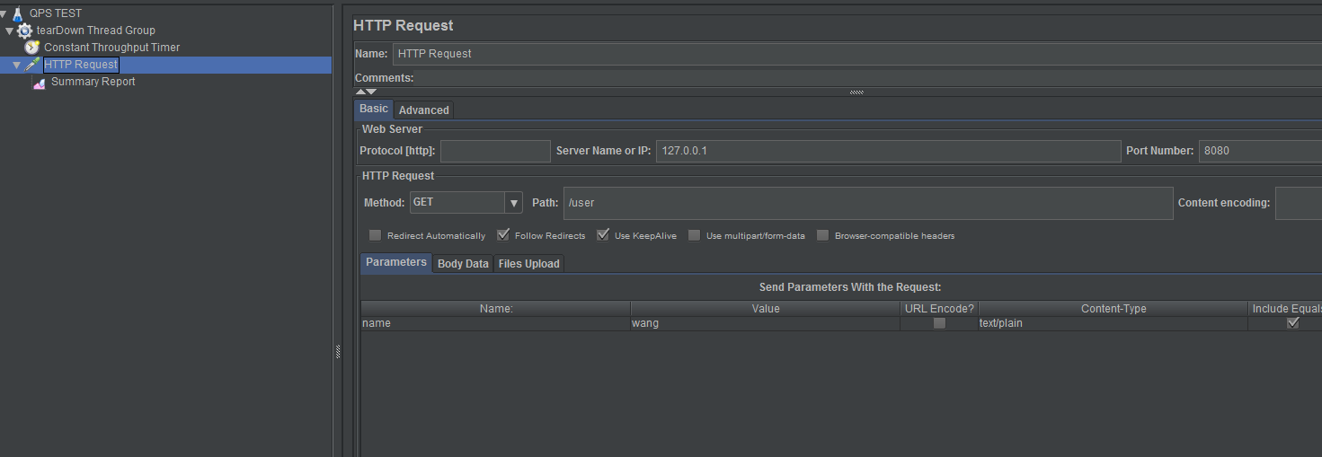The image size is (1322, 457).
Task: Click the vertical split pane divider handle
Action: [337, 352]
